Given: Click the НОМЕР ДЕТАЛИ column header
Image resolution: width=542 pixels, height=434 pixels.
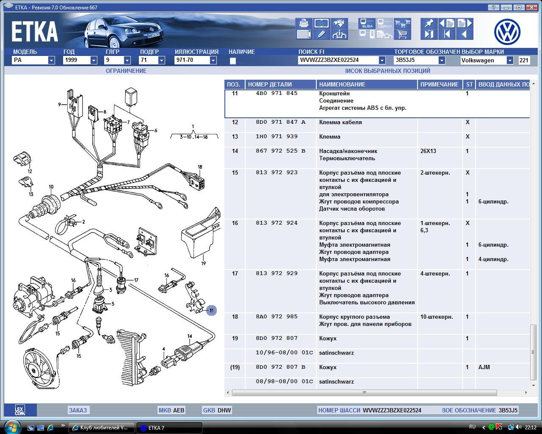Looking at the screenshot, I should click(x=280, y=84).
